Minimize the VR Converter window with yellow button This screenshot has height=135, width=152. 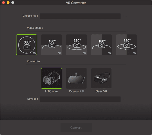(x=8, y=3)
